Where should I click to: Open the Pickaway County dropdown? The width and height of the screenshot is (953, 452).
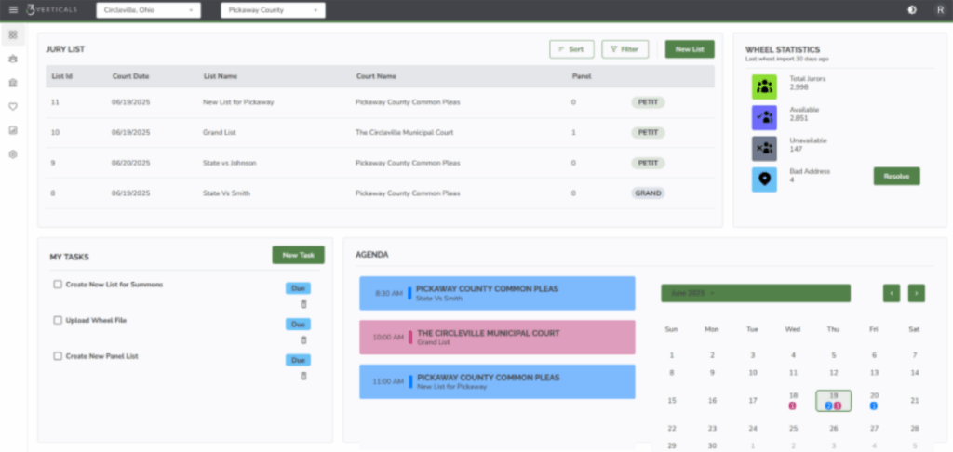[273, 10]
